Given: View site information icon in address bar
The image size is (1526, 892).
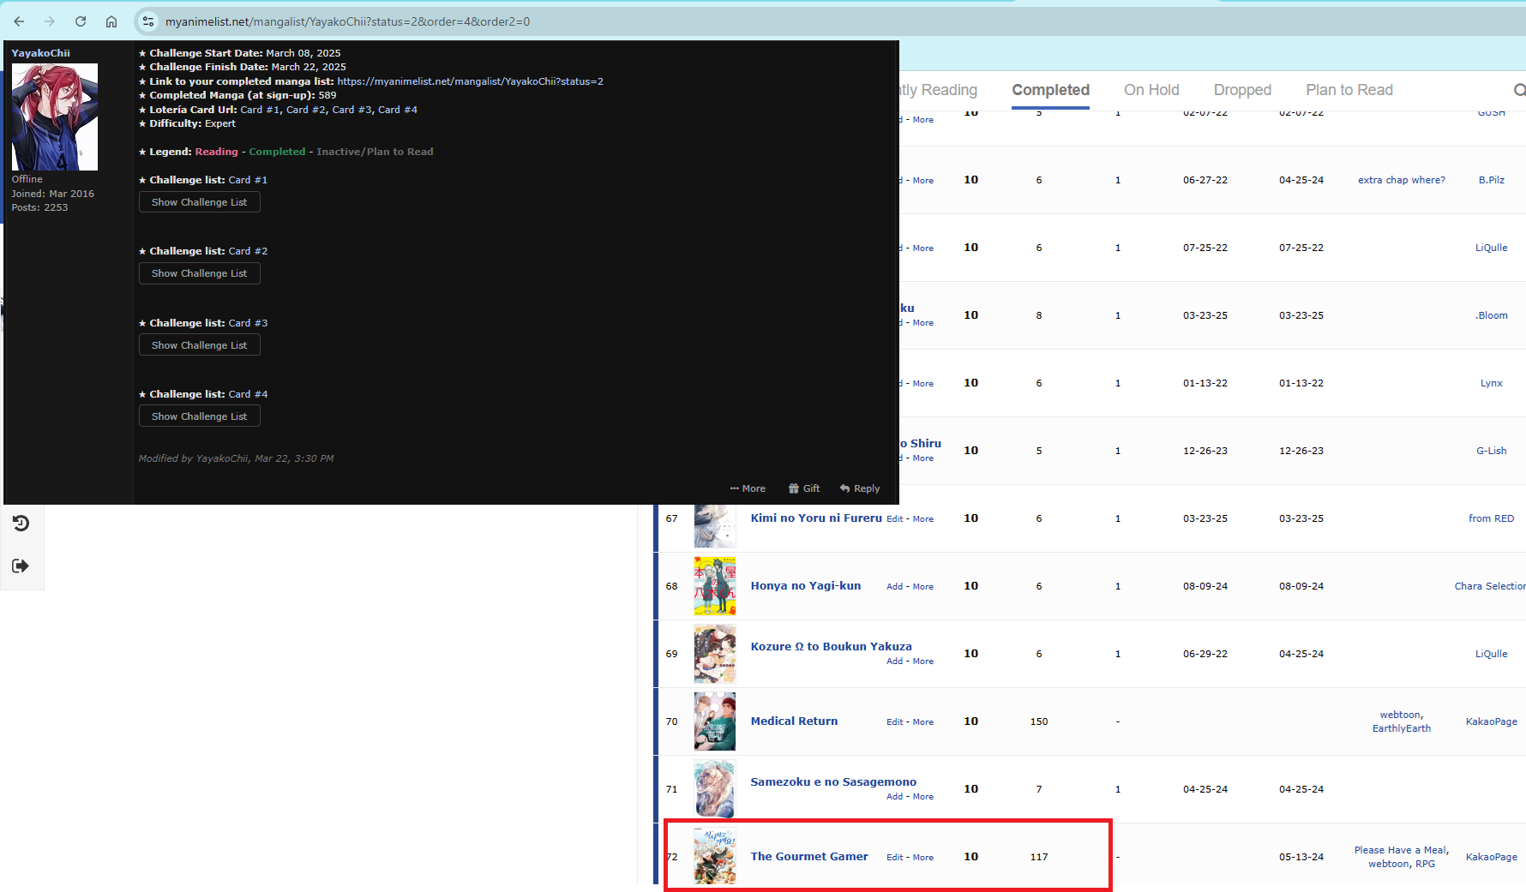Looking at the screenshot, I should coord(148,21).
